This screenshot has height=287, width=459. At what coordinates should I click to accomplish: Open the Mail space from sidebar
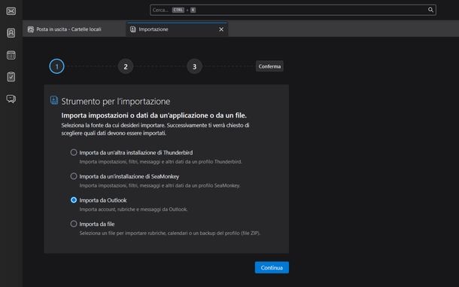[x=11, y=11]
